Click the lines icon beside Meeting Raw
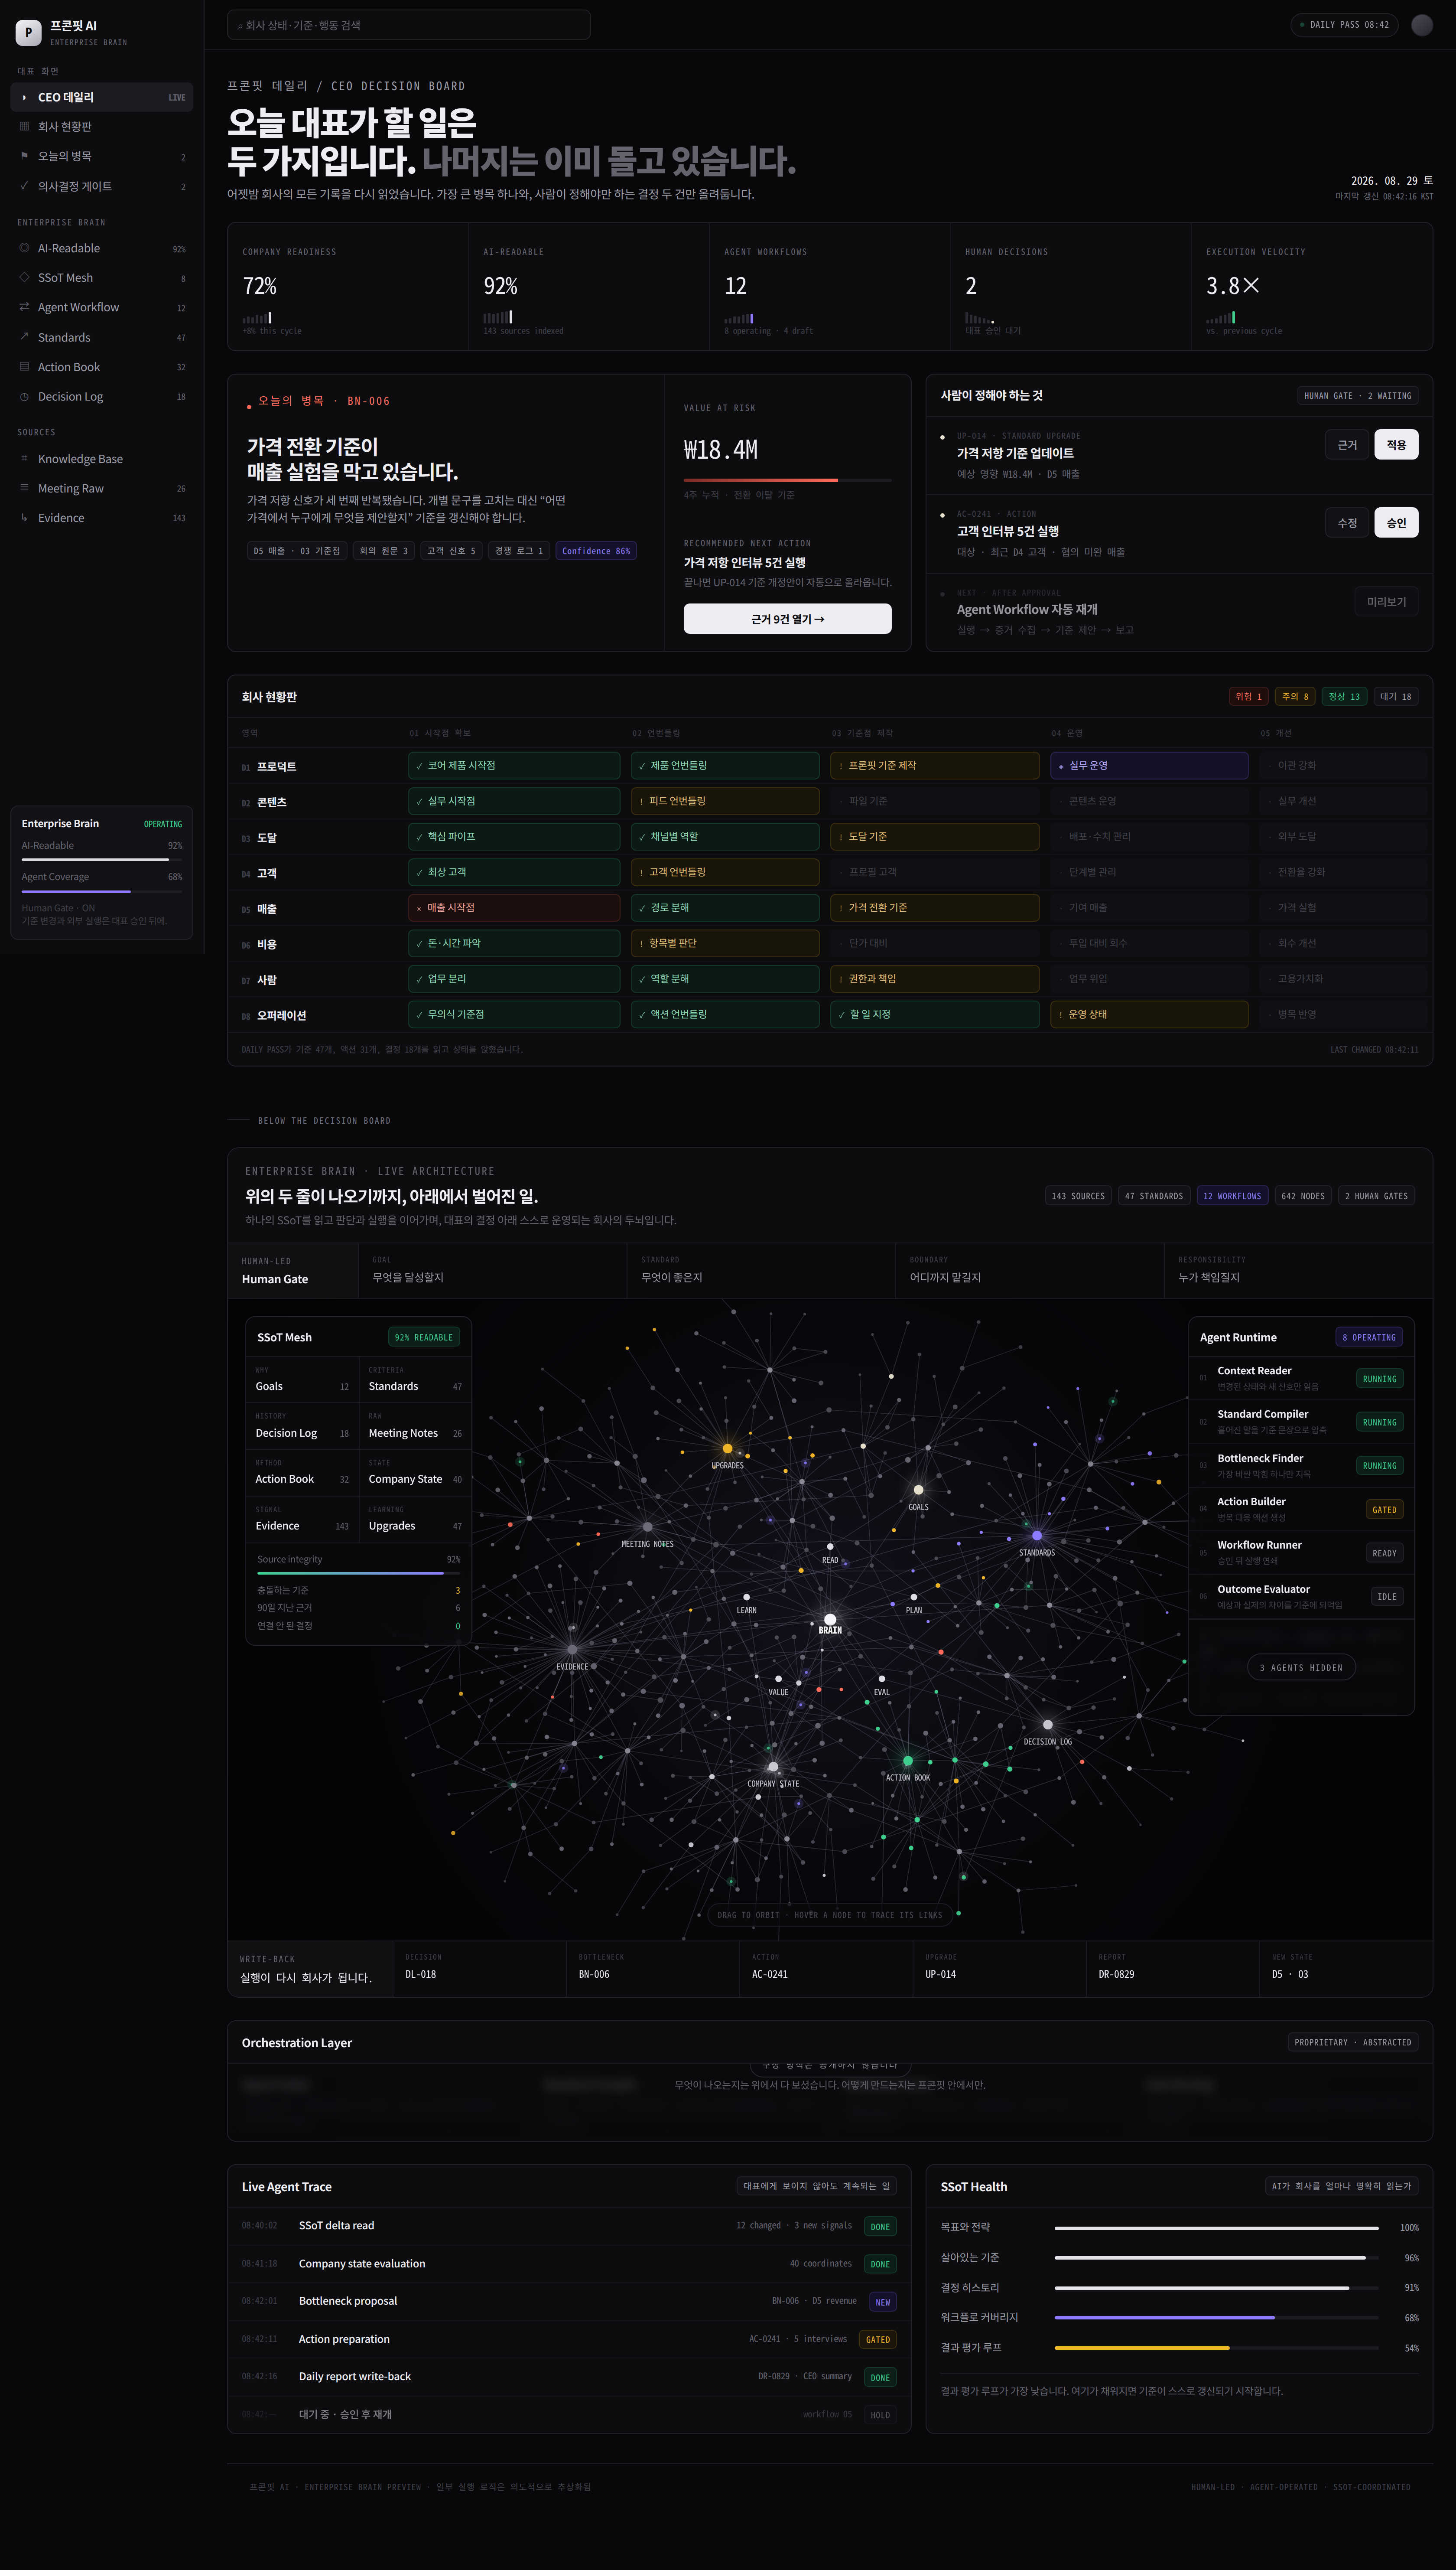This screenshot has width=1456, height=2570. [x=24, y=488]
